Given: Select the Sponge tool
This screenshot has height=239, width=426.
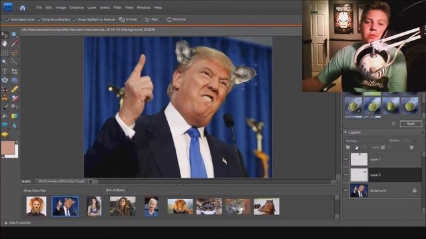Looking at the screenshot, I should (x=5, y=134).
